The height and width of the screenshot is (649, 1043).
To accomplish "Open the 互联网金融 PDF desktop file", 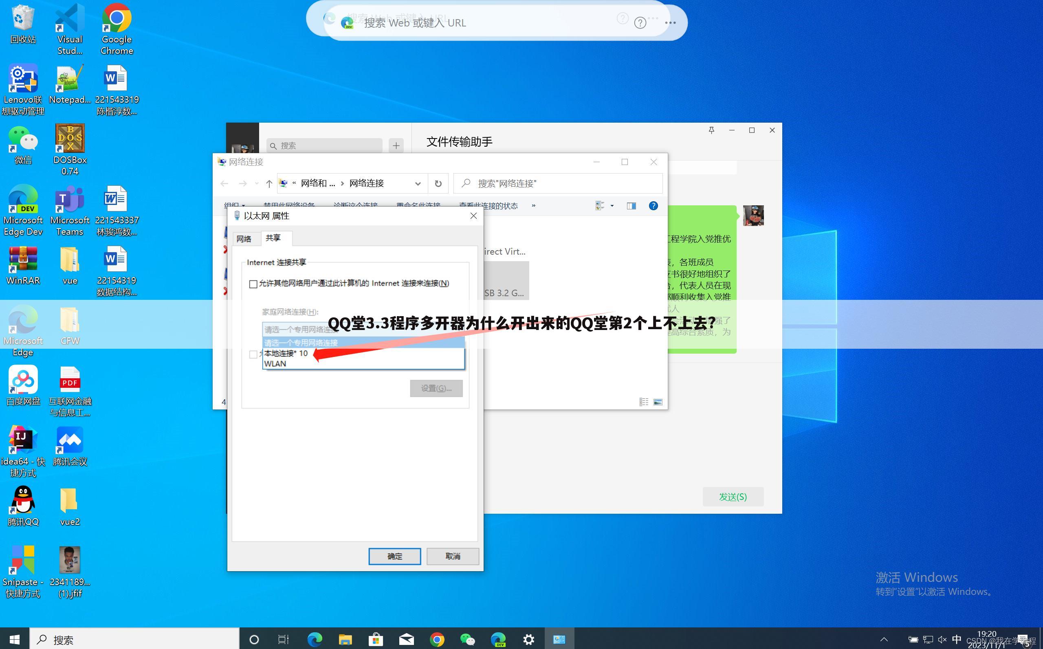I will (70, 391).
